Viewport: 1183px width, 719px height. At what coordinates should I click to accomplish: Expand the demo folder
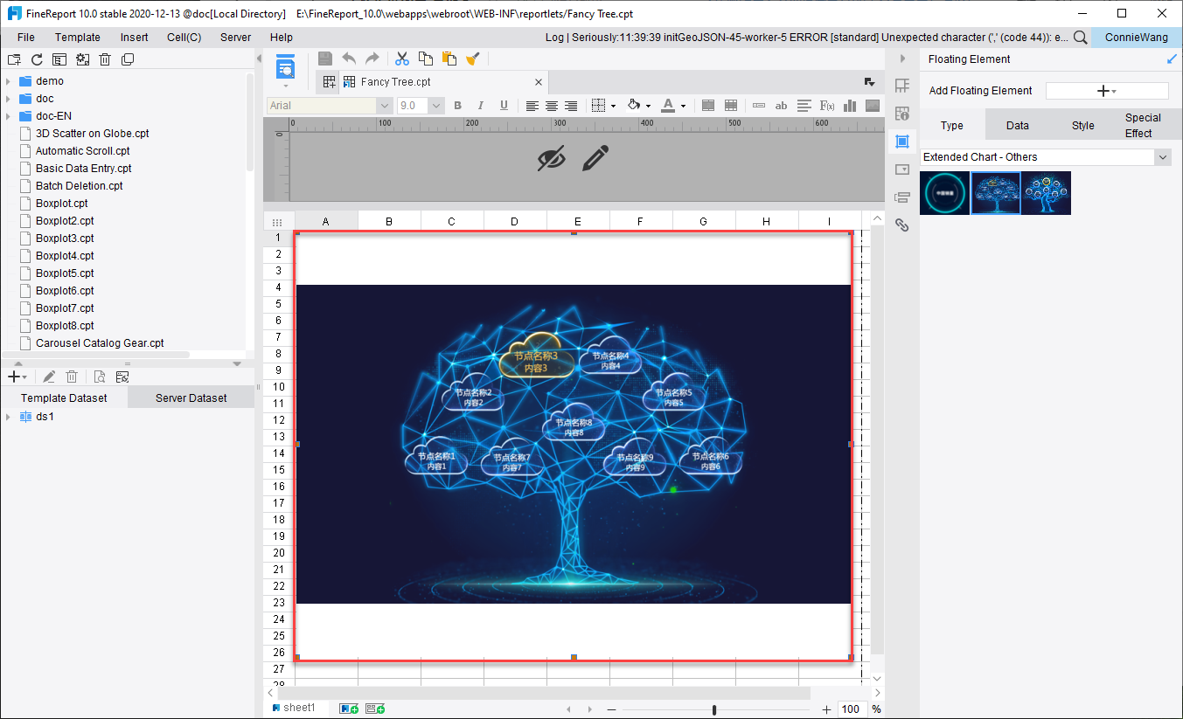8,81
